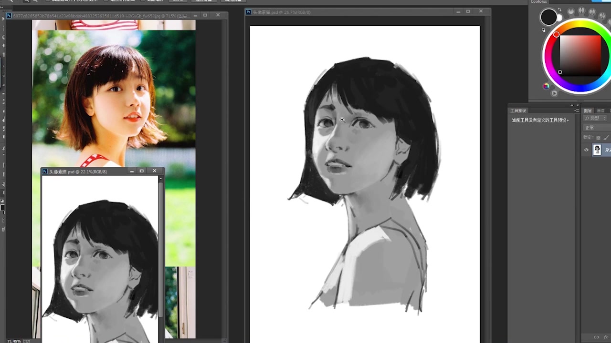Image resolution: width=611 pixels, height=343 pixels.
Task: Click the Coolorus play arrow button
Action: coord(554,93)
